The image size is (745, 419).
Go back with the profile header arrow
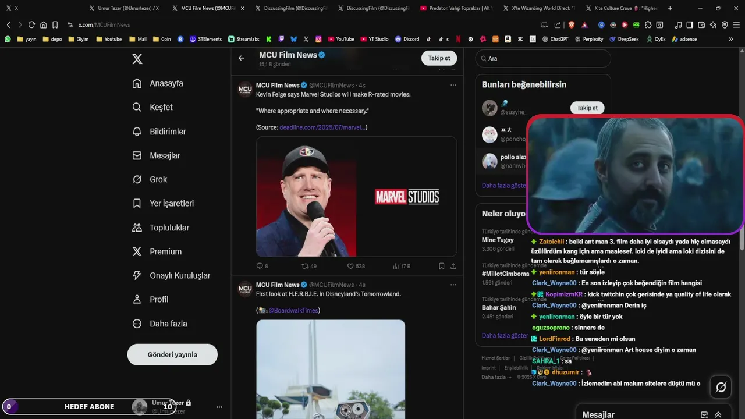pos(242,58)
